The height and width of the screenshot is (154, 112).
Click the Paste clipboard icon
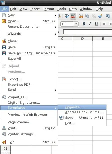(94, 16)
